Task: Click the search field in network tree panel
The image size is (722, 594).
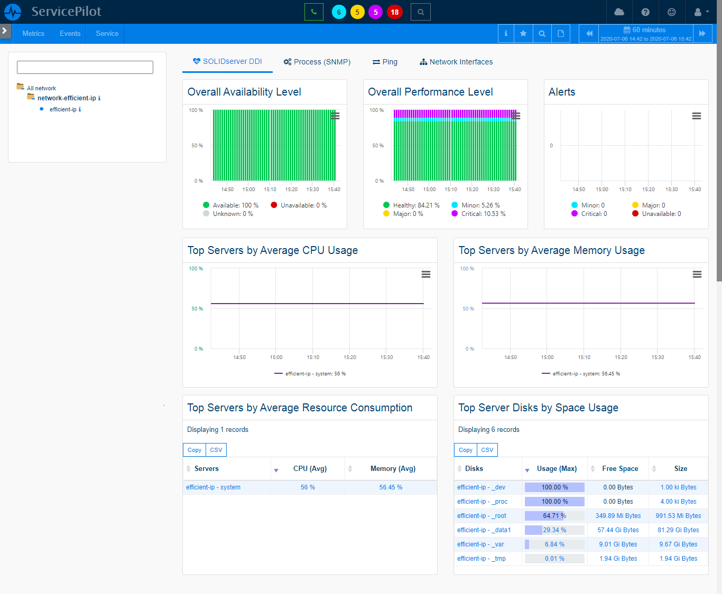Action: [x=85, y=67]
